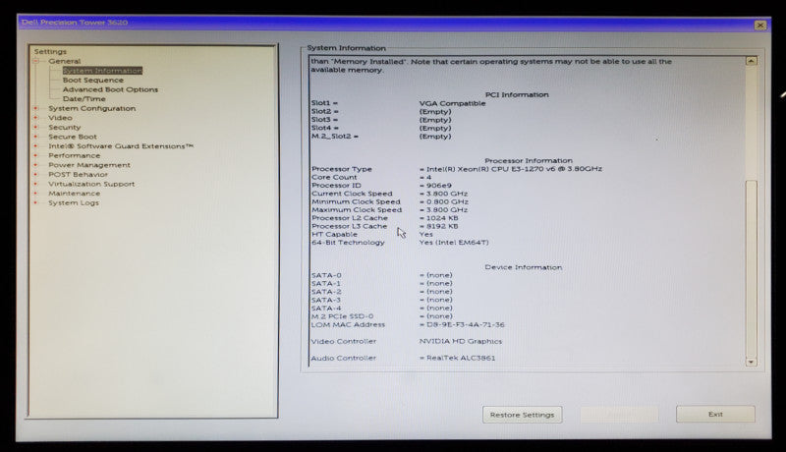
Task: Select System Configuration label
Action: pyautogui.click(x=91, y=108)
